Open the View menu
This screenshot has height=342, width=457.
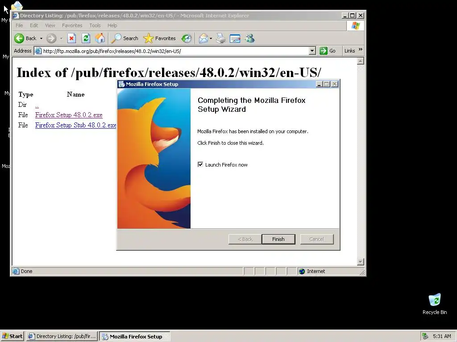pyautogui.click(x=50, y=25)
